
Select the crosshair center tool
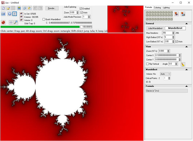click(11, 22)
